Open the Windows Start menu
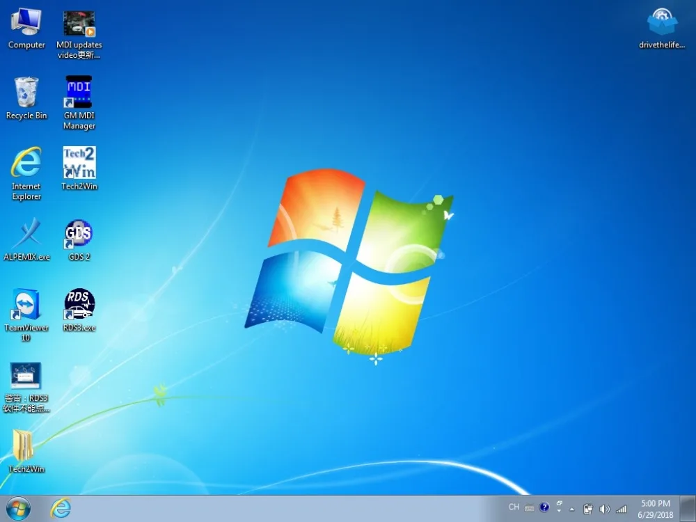This screenshot has width=696, height=522. [18, 509]
